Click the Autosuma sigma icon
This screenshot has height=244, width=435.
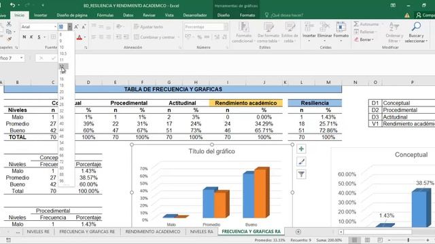click(356, 24)
